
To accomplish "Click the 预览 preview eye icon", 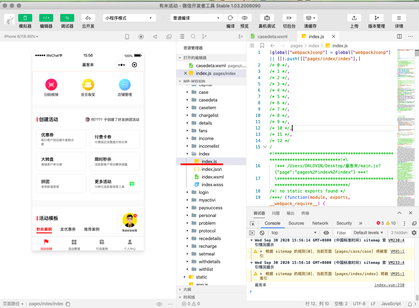I will (x=245, y=18).
